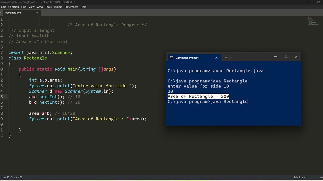This screenshot has height=181, width=323.
Task: Click the highlighted 'Area of Rectangle : 200' output
Action: [198, 97]
